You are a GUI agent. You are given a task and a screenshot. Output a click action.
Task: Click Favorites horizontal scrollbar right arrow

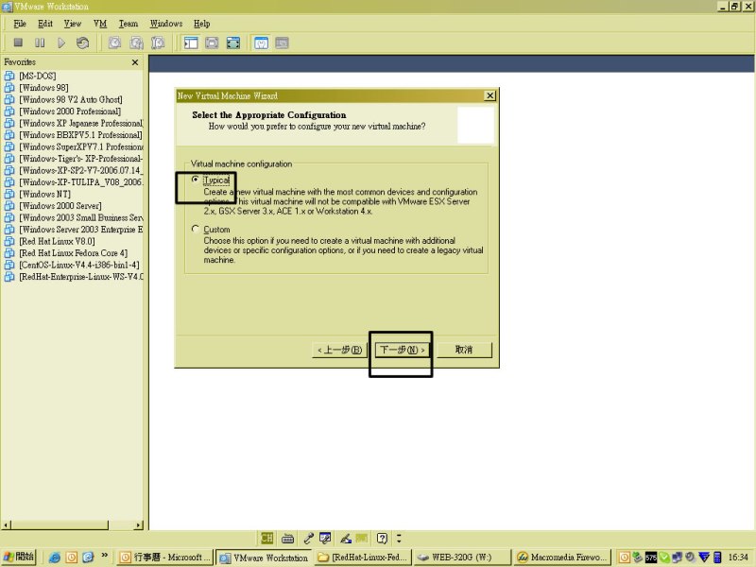(139, 525)
